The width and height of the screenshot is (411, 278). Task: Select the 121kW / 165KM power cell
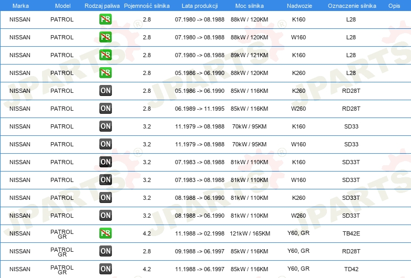pyautogui.click(x=250, y=233)
